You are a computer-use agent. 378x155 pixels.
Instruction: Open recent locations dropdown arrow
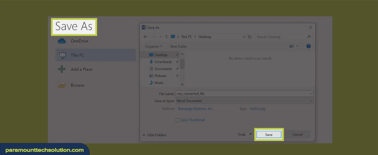tap(161, 37)
